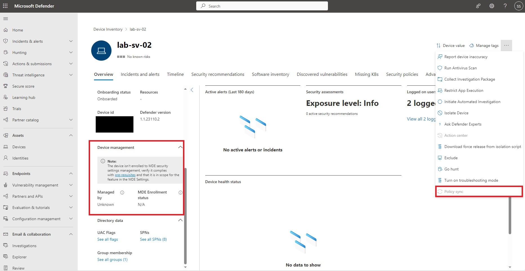The height and width of the screenshot is (271, 525).
Task: Go to Home in the sidebar
Action: [18, 30]
